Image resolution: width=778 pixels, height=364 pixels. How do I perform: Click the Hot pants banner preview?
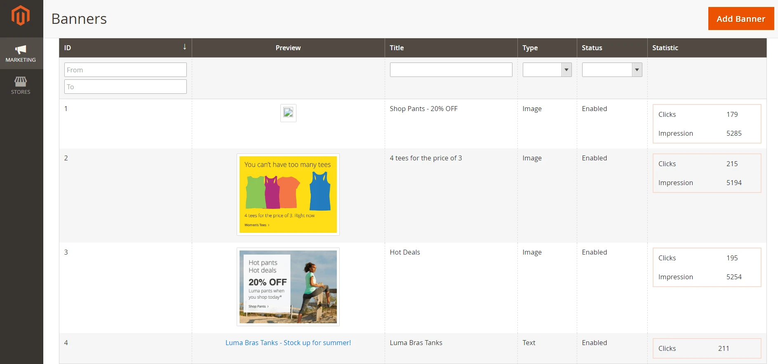click(288, 287)
